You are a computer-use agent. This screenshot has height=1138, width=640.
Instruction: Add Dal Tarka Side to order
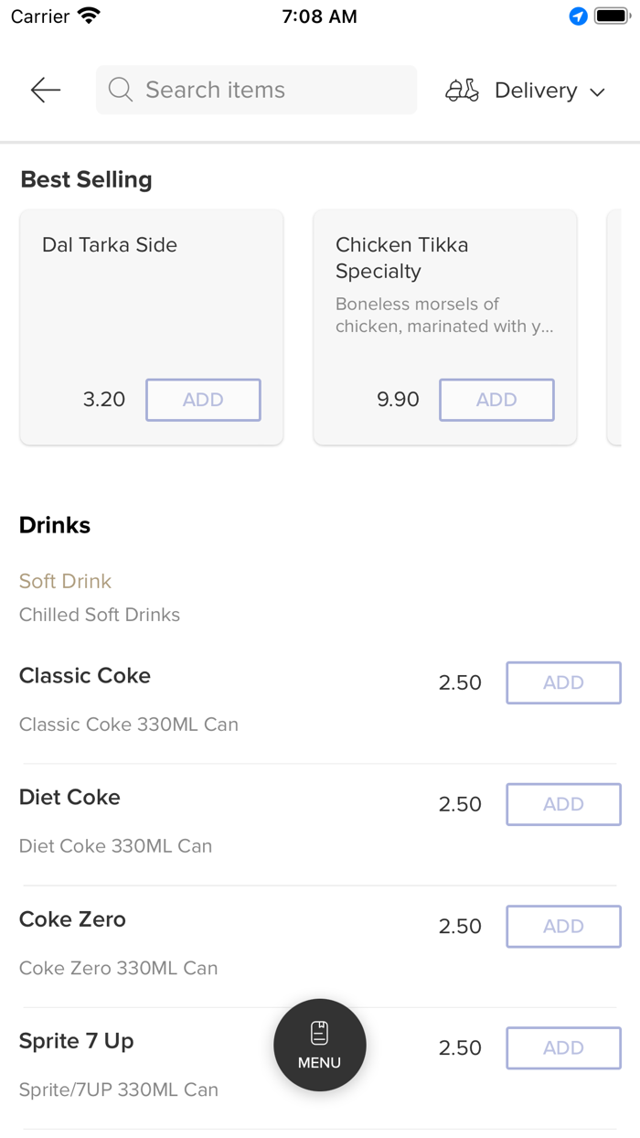click(x=203, y=400)
